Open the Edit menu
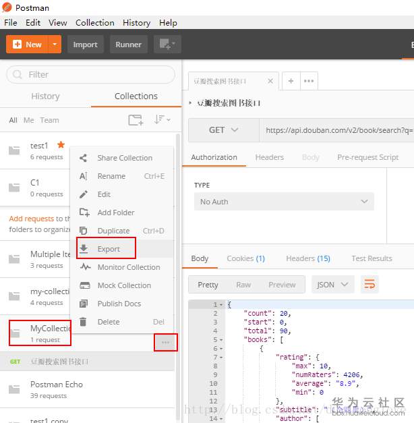This screenshot has height=423, width=414. 33,23
